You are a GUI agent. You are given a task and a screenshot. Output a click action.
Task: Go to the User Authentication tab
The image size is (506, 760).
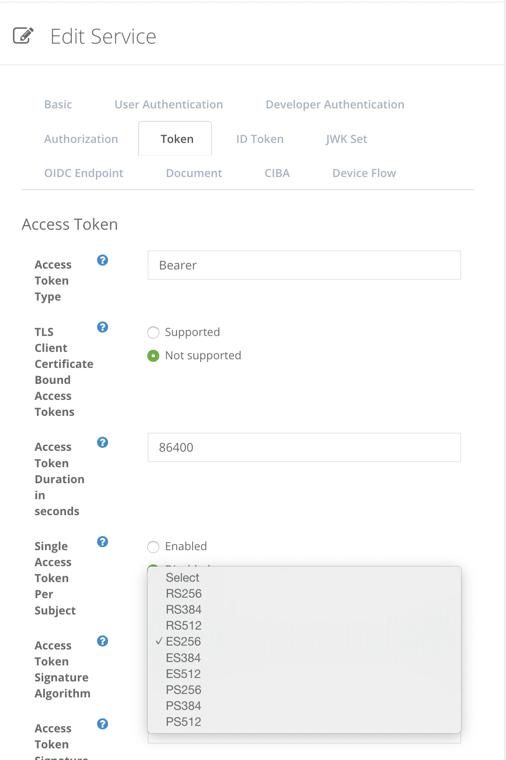tap(169, 104)
